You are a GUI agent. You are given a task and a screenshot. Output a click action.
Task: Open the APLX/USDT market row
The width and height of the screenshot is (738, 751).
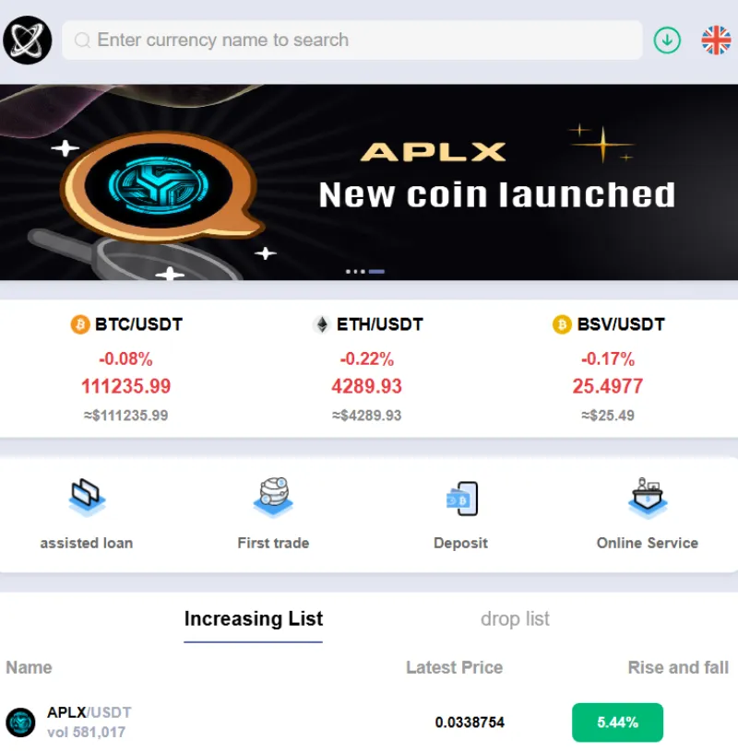tap(369, 722)
